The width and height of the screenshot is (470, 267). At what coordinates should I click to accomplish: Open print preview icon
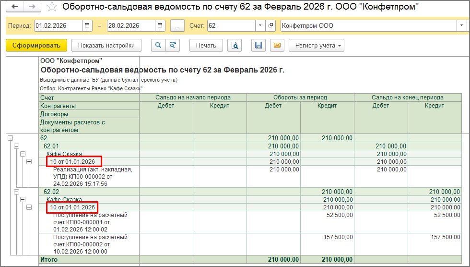point(235,46)
